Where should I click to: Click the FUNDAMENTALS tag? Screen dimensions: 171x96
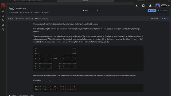click(23, 95)
